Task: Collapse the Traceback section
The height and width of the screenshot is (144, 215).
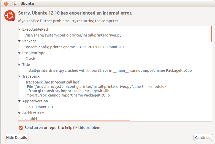Action: click(20, 77)
